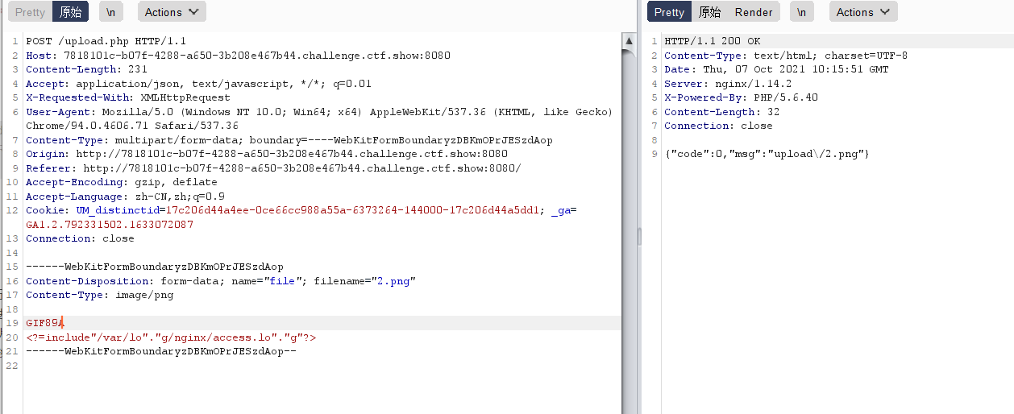Click the request pane vertical scrollbar
1014x414 pixels.
[630, 224]
